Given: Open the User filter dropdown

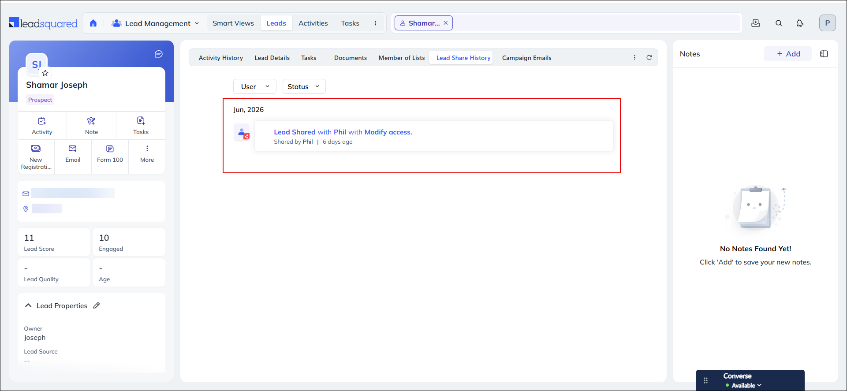Looking at the screenshot, I should coord(255,86).
